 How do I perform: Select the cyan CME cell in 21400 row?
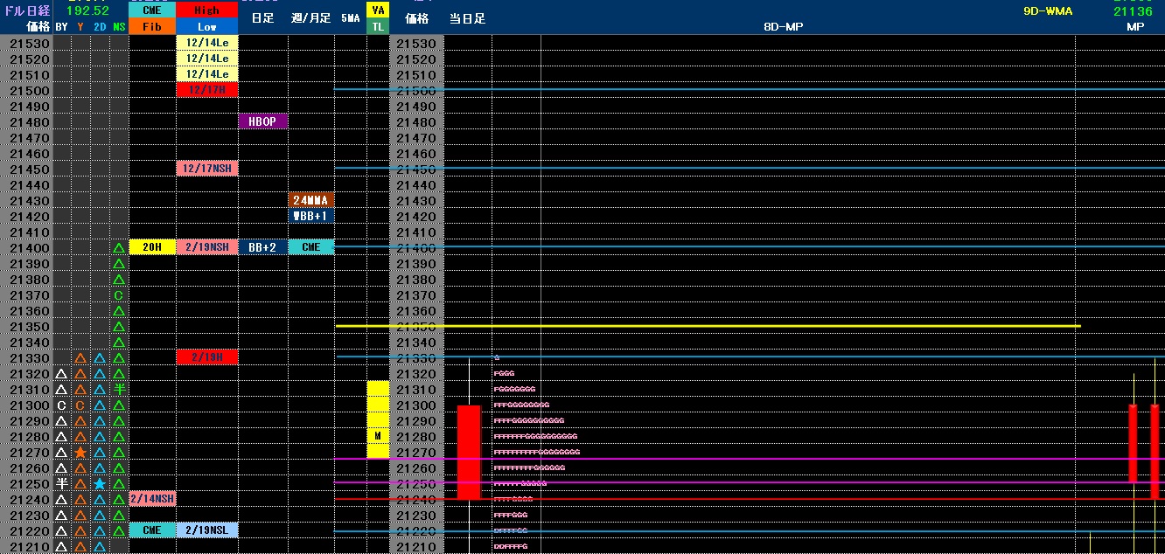[x=311, y=248]
